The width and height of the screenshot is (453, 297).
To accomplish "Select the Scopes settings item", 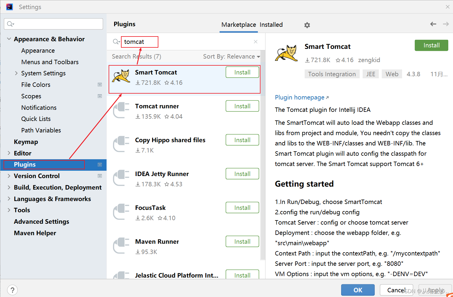I will (x=31, y=96).
